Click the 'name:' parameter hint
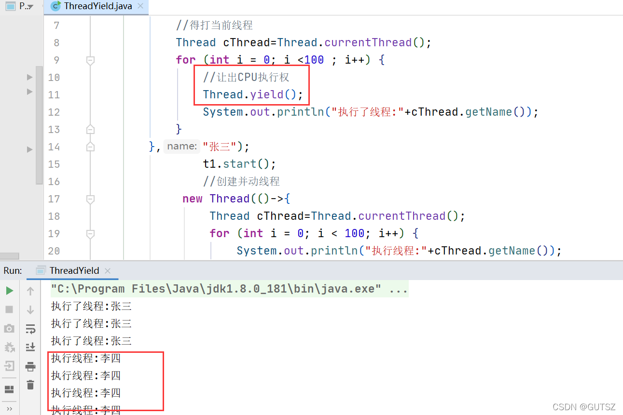The height and width of the screenshot is (415, 623). point(181,146)
